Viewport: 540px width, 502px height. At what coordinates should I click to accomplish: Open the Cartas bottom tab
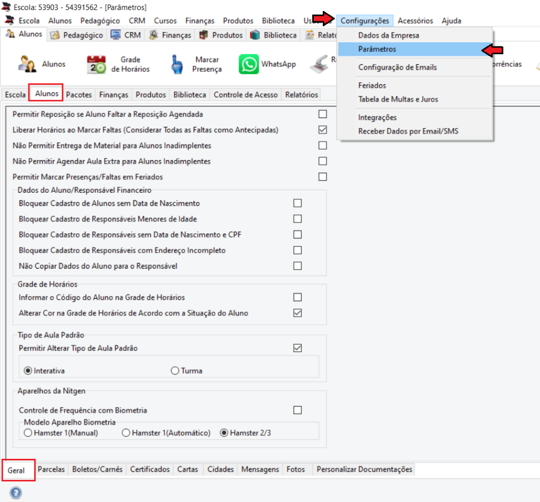point(188,469)
